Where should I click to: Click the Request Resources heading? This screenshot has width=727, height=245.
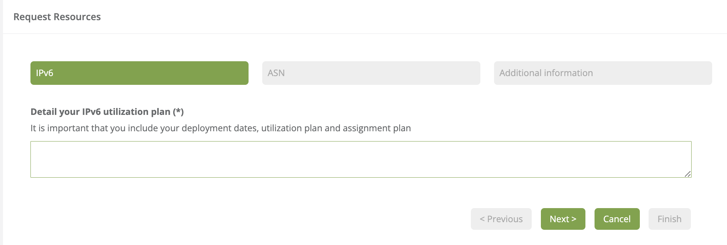click(x=57, y=17)
